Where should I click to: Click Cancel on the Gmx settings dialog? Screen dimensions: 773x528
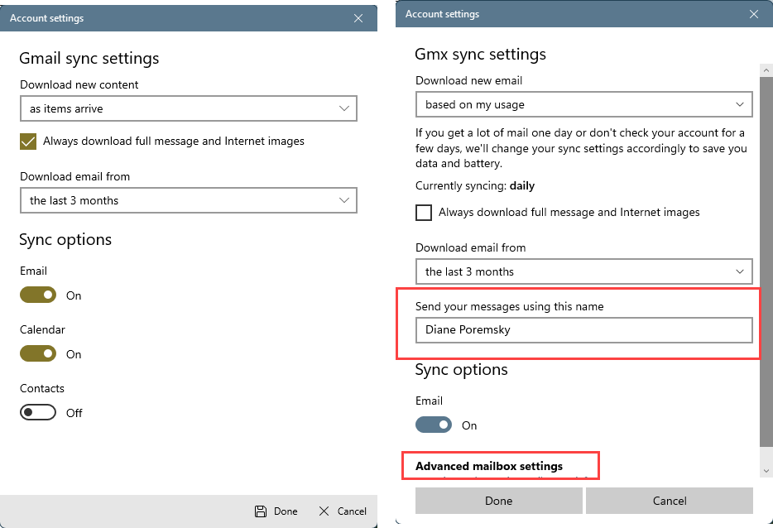click(x=669, y=501)
